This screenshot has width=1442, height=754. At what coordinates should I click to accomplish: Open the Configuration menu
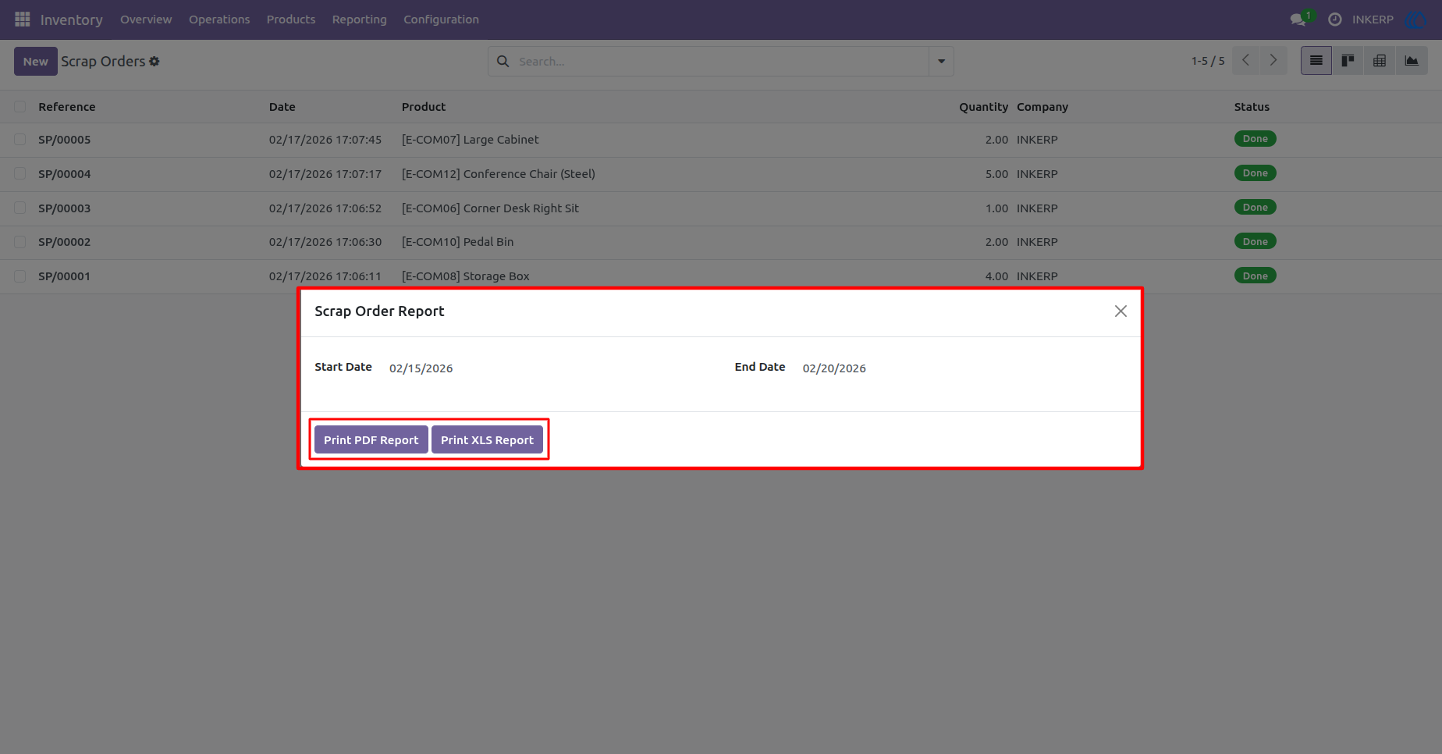[x=441, y=20]
